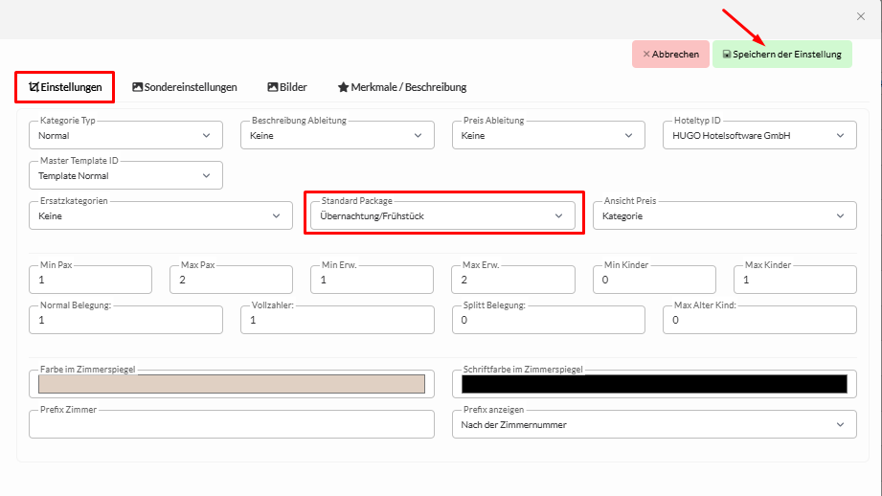Click the Max Pax input field

tap(231, 280)
